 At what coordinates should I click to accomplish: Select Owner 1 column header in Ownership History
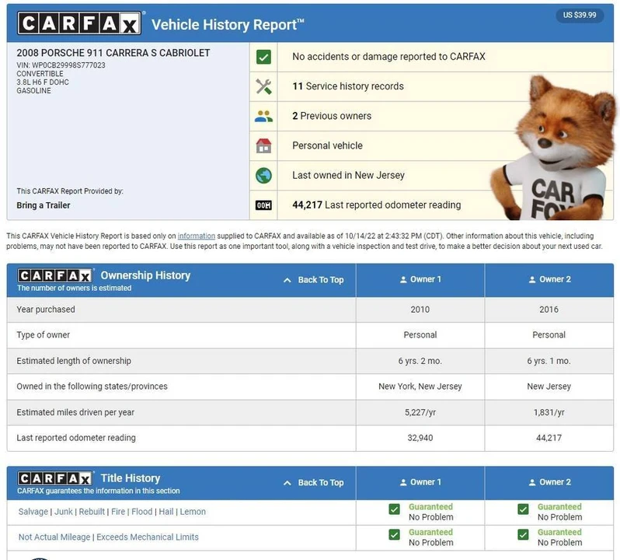(420, 280)
